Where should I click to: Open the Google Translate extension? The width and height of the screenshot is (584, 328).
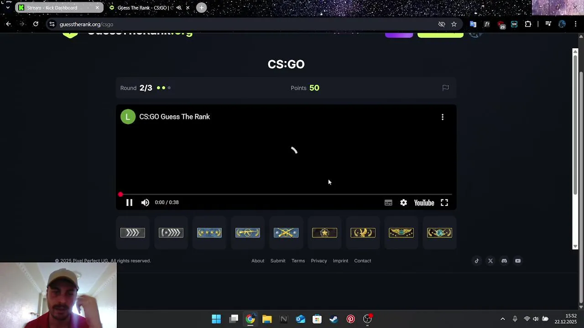click(473, 24)
